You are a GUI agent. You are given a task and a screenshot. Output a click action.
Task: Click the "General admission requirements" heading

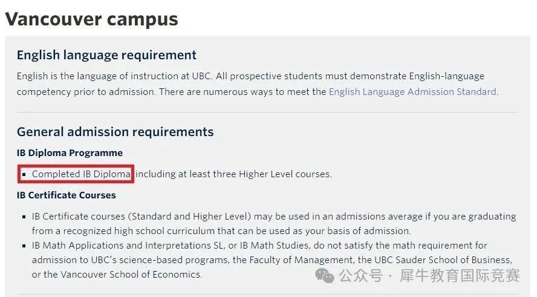point(115,132)
